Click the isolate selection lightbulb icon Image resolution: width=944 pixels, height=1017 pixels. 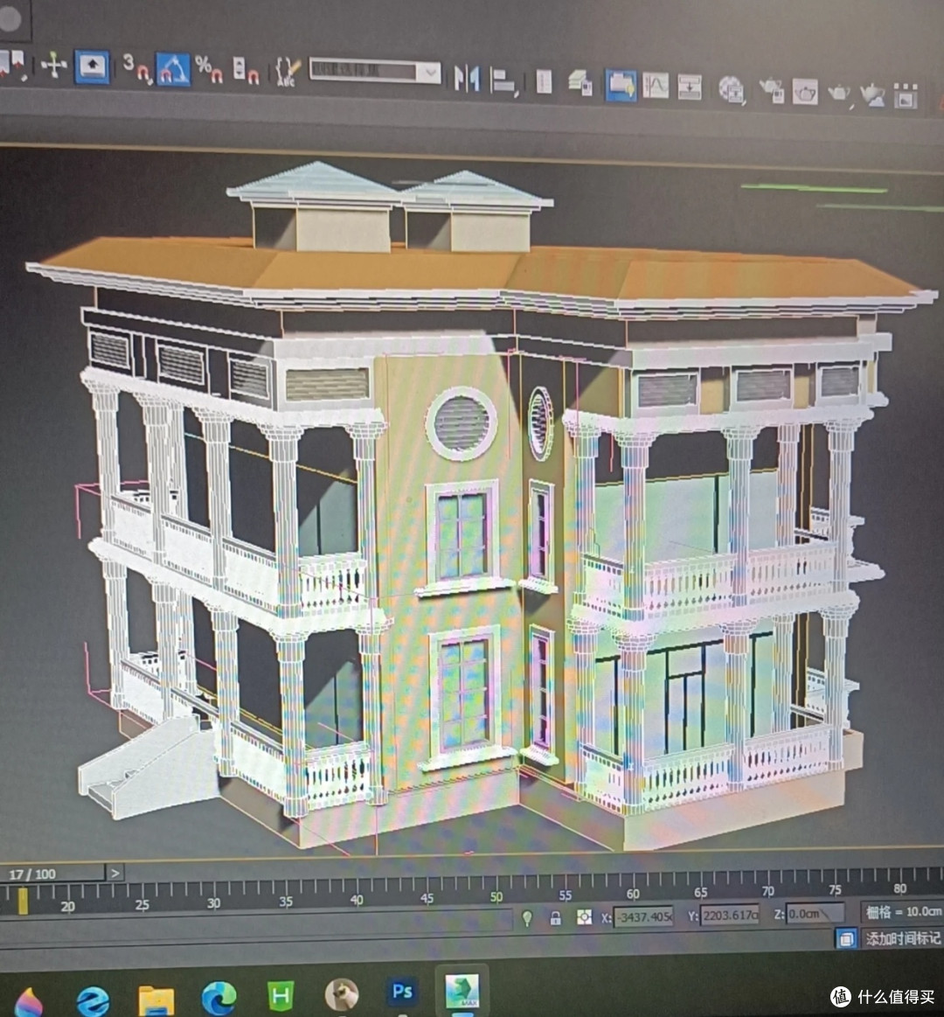coord(527,918)
